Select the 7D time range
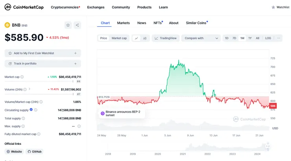The image size is (291, 161). pyautogui.click(x=234, y=38)
